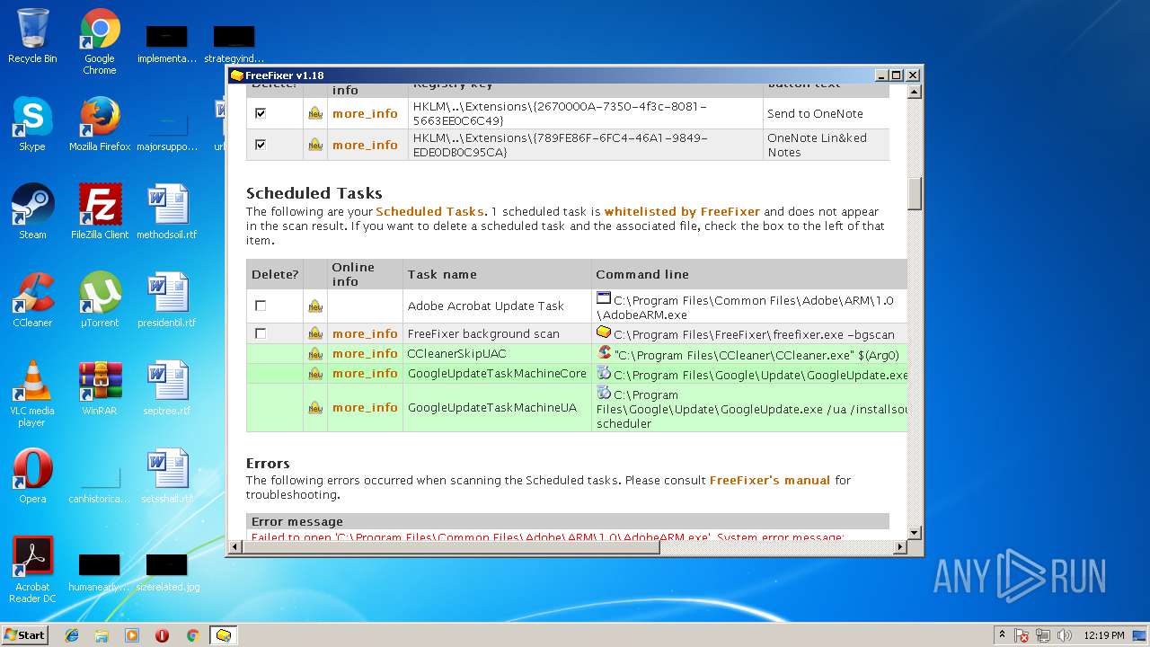The height and width of the screenshot is (647, 1150).
Task: Open humanearly file on desktop
Action: pos(100,573)
